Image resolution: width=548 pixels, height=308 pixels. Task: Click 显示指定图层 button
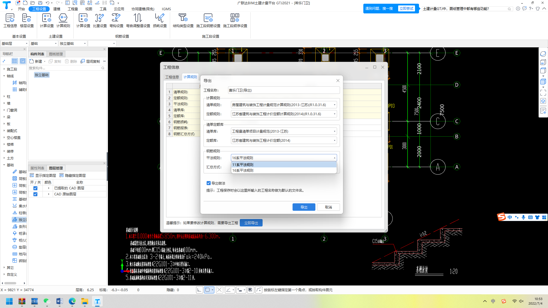43,175
